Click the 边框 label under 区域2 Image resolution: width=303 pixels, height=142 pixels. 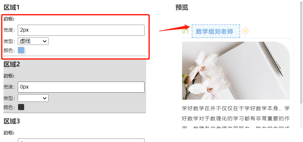[9, 76]
